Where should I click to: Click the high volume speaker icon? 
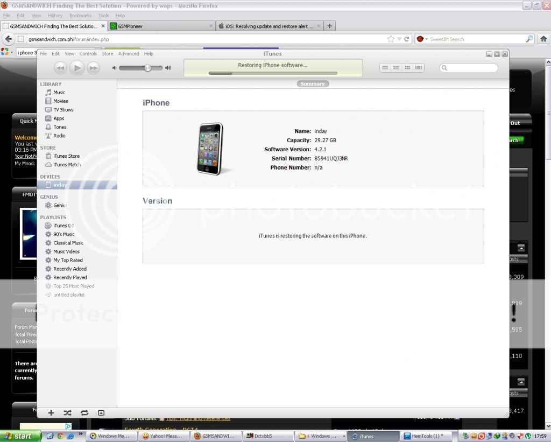click(x=168, y=68)
